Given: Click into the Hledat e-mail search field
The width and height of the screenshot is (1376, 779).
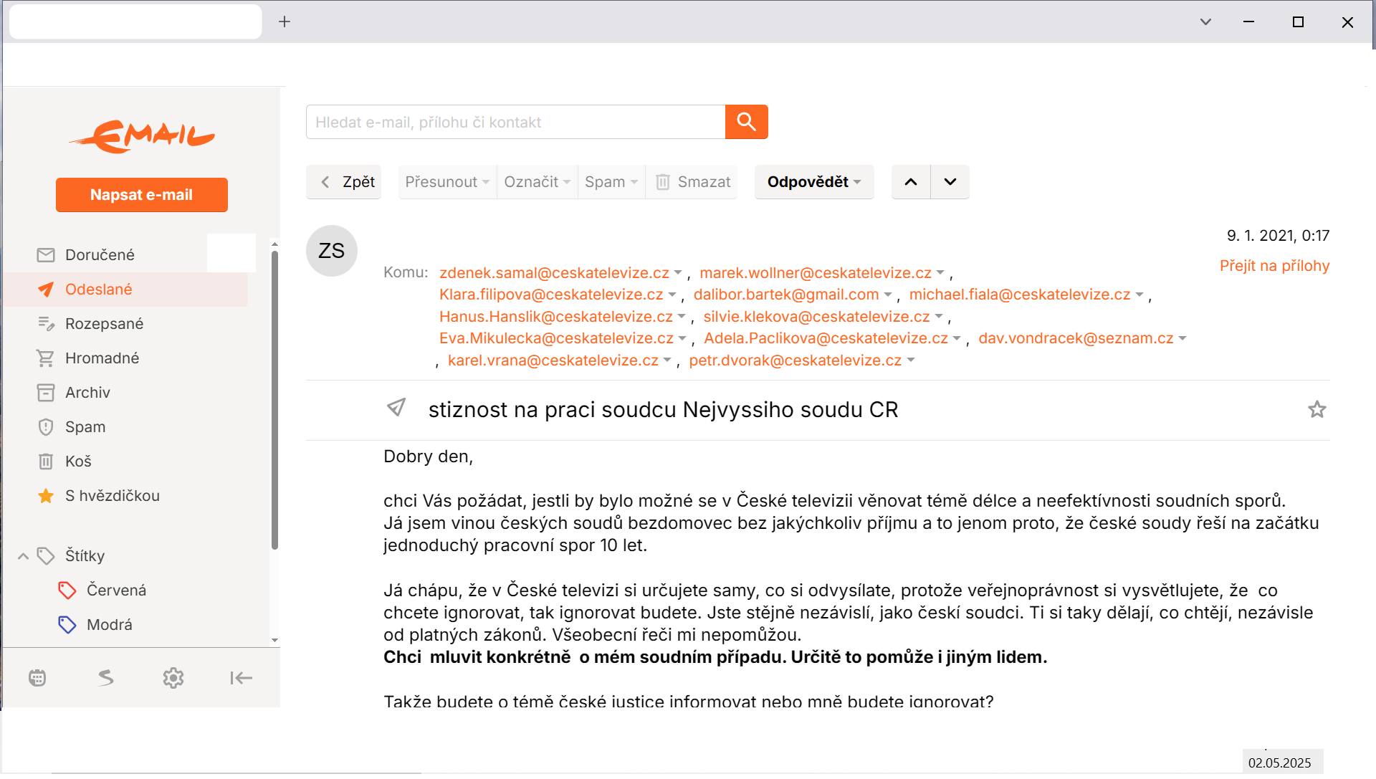Looking at the screenshot, I should pos(516,122).
